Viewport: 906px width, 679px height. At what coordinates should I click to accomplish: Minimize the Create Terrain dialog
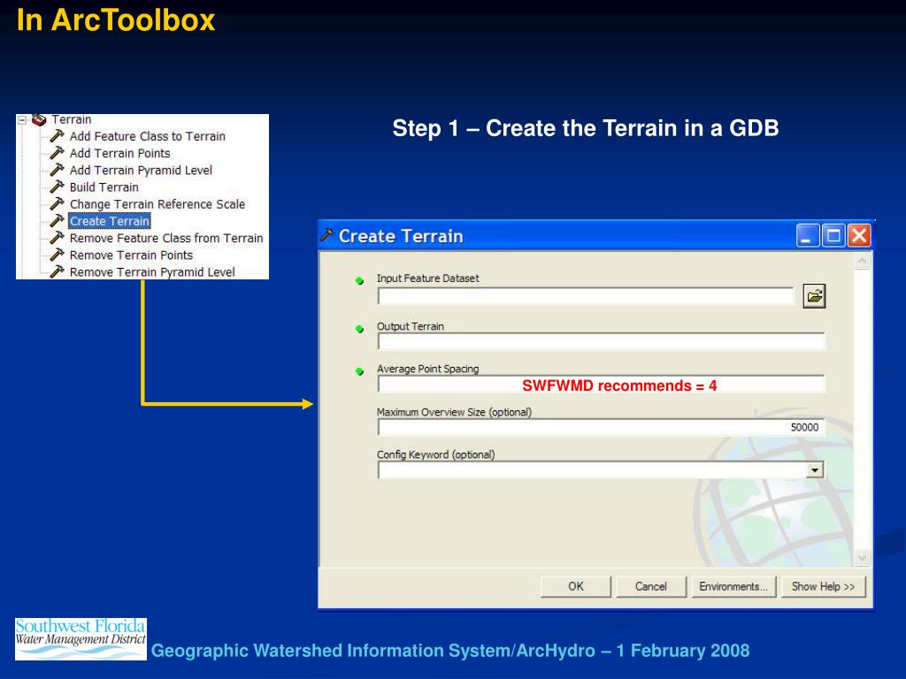pos(808,235)
